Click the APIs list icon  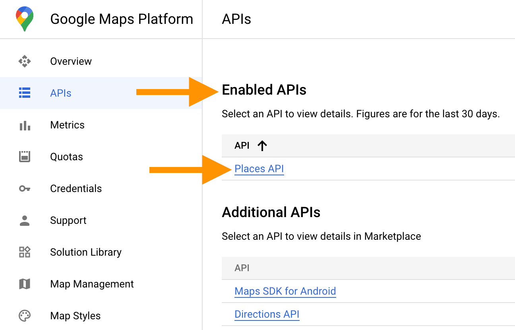(25, 93)
